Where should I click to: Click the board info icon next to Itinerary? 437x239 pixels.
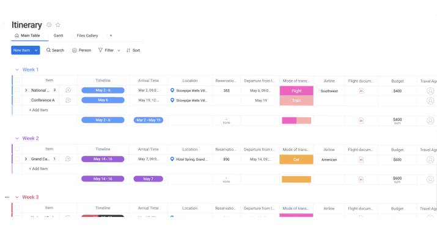[49, 25]
